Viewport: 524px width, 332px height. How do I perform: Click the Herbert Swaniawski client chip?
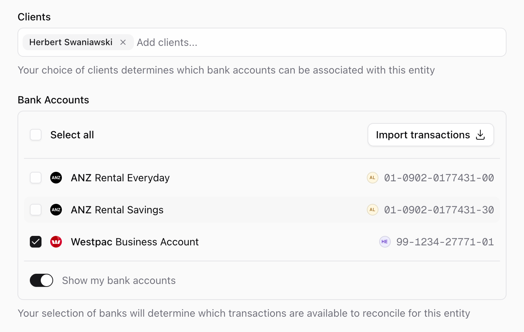[x=71, y=42]
